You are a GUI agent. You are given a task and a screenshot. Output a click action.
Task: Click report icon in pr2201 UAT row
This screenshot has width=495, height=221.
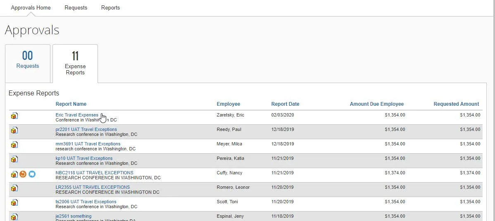coord(14,131)
